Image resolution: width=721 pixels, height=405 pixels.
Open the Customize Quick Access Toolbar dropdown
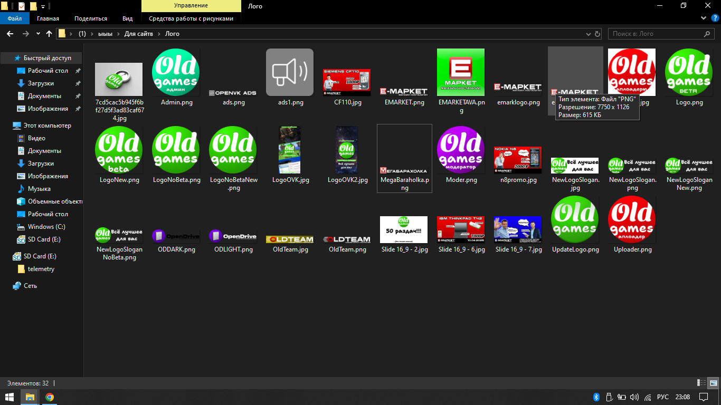point(43,6)
